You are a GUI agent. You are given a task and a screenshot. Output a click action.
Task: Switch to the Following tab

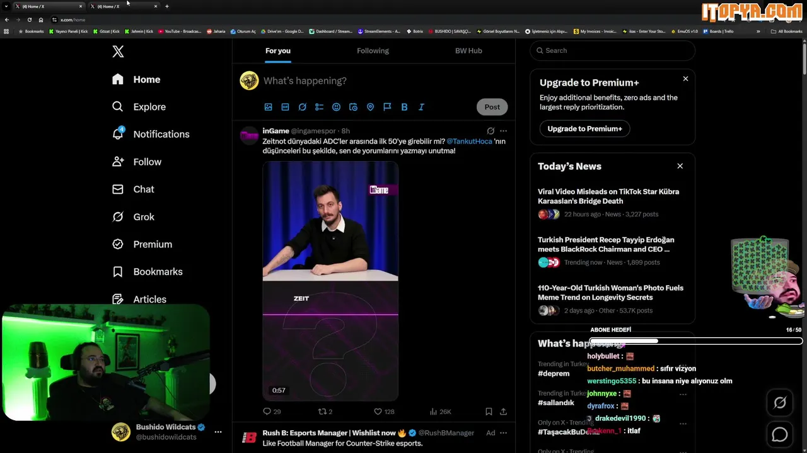[373, 50]
